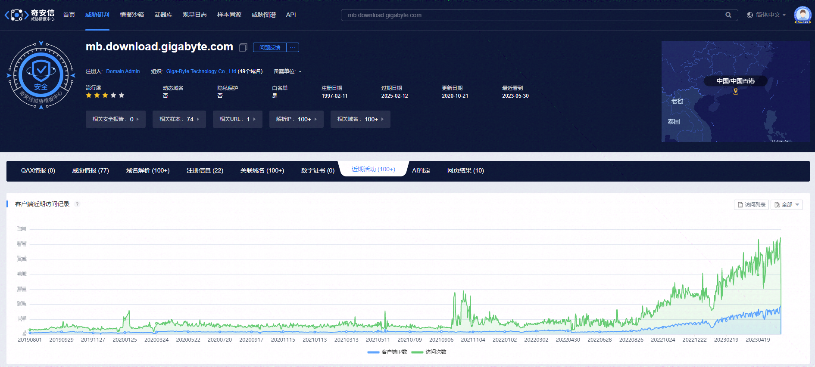Toggle 访问次数 legend series

point(429,352)
